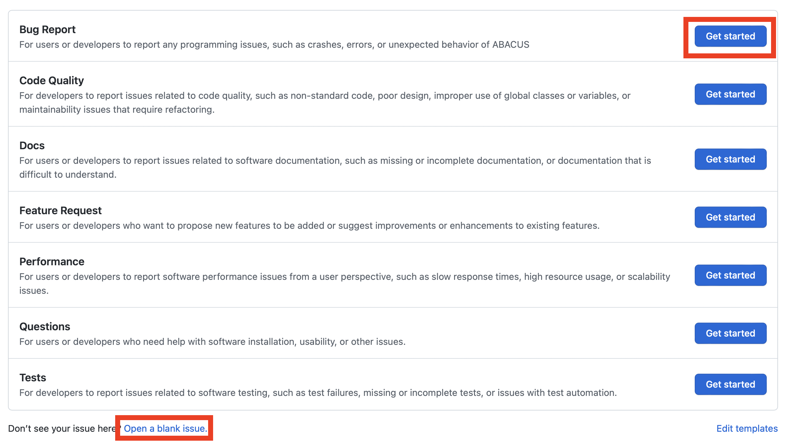This screenshot has width=786, height=443.
Task: Select the Code Quality title text
Action: point(51,81)
